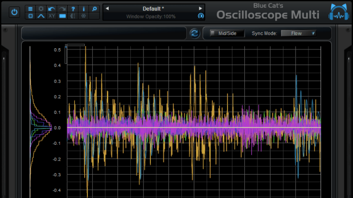Toggle the filled rectangle view icon
The height and width of the screenshot is (198, 353).
click(62, 16)
